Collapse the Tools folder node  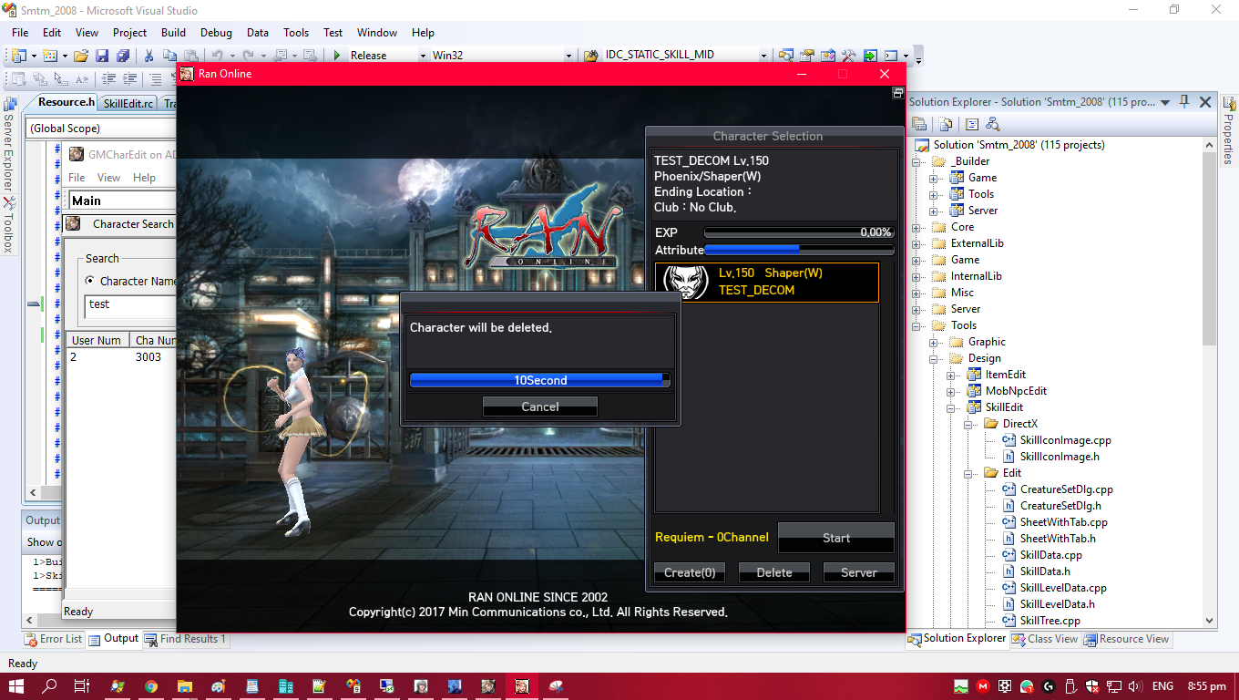[x=917, y=325]
